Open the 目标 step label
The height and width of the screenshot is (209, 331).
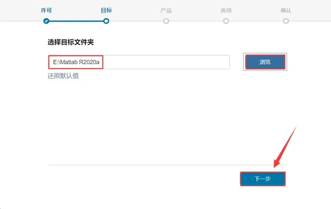coord(106,10)
